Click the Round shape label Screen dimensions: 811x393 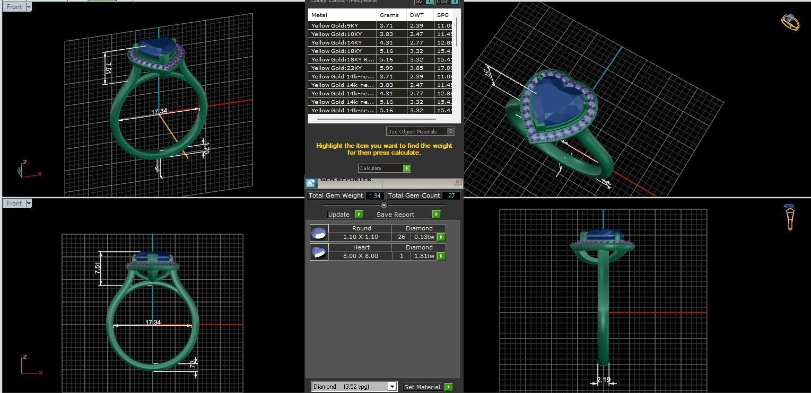pos(361,228)
